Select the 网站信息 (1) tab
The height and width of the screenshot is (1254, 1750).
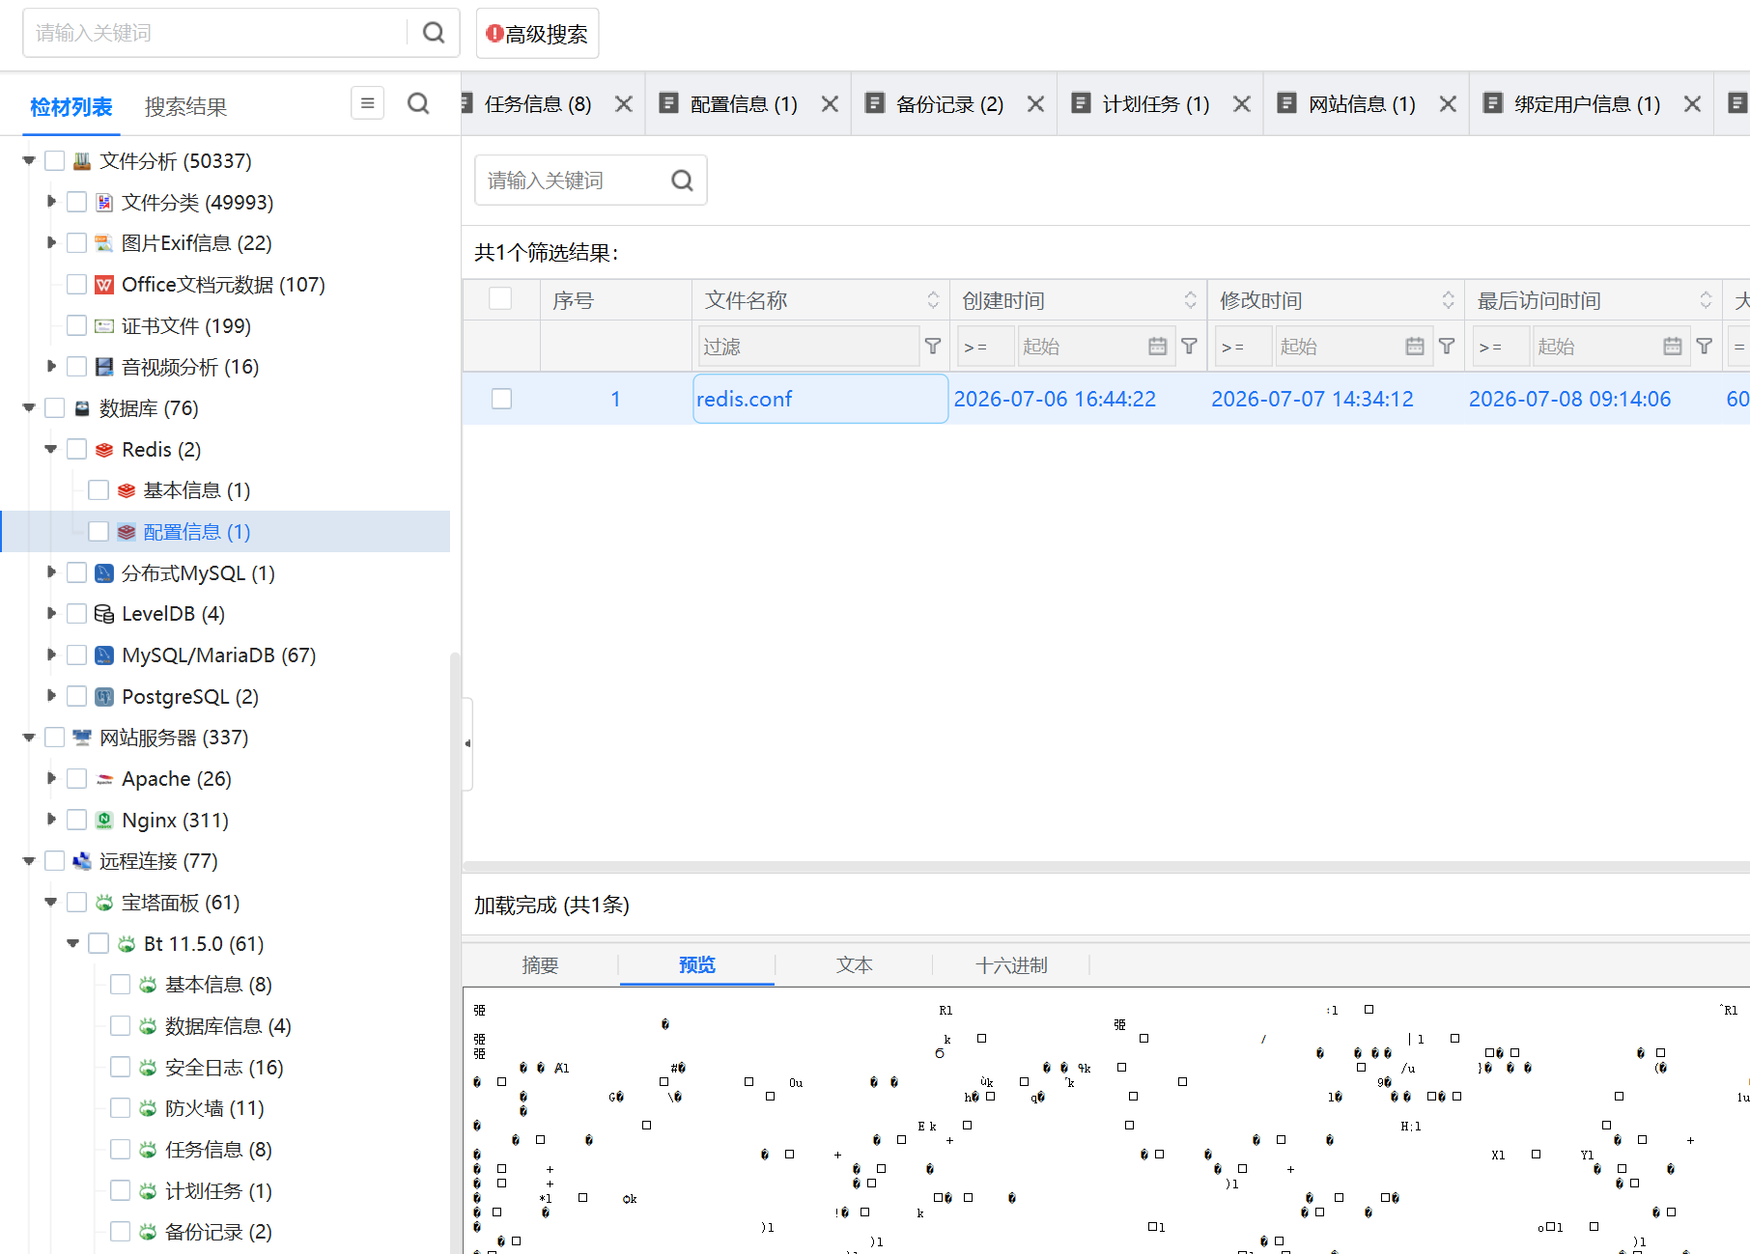[x=1362, y=104]
